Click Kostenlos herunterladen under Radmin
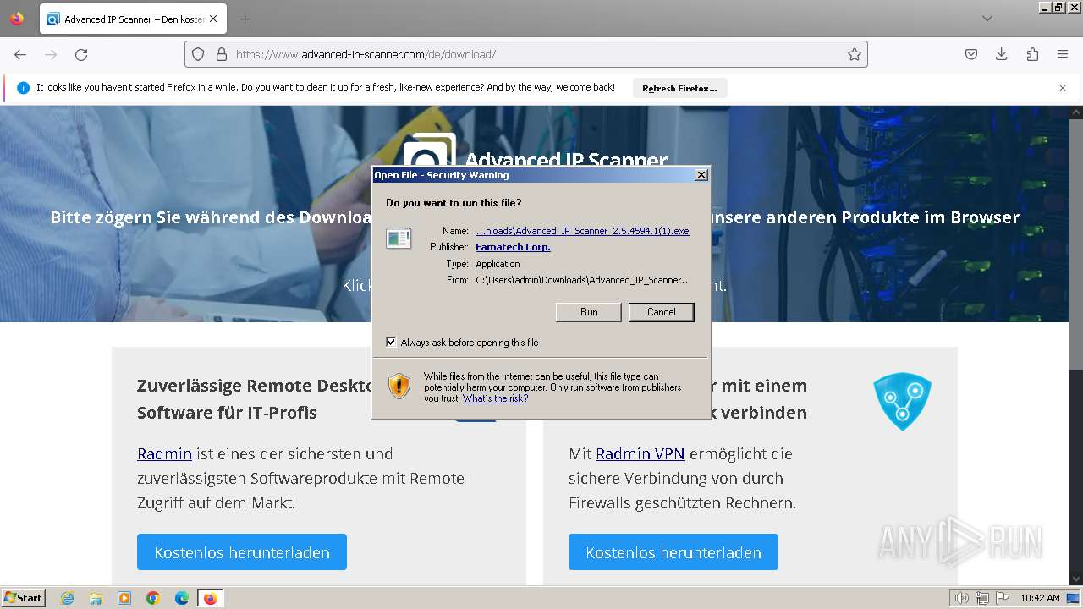This screenshot has width=1083, height=609. (242, 551)
